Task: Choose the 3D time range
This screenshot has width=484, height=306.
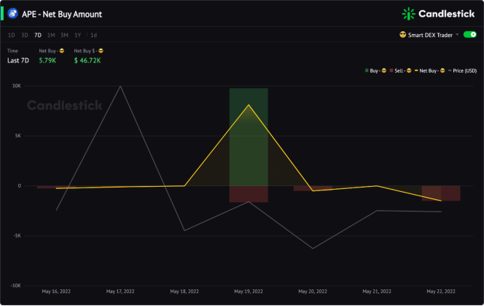Action: [24, 35]
